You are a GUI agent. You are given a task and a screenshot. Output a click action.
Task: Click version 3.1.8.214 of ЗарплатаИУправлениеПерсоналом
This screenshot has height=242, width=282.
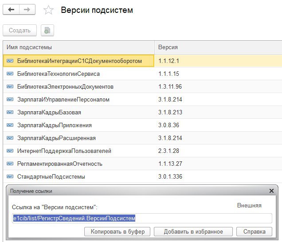pos(170,99)
